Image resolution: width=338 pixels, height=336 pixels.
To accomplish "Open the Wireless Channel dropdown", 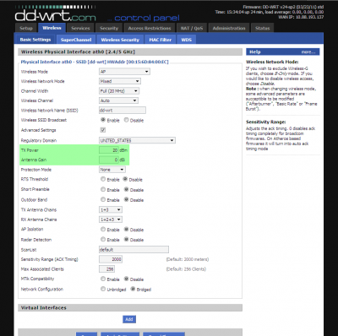I will pos(118,100).
